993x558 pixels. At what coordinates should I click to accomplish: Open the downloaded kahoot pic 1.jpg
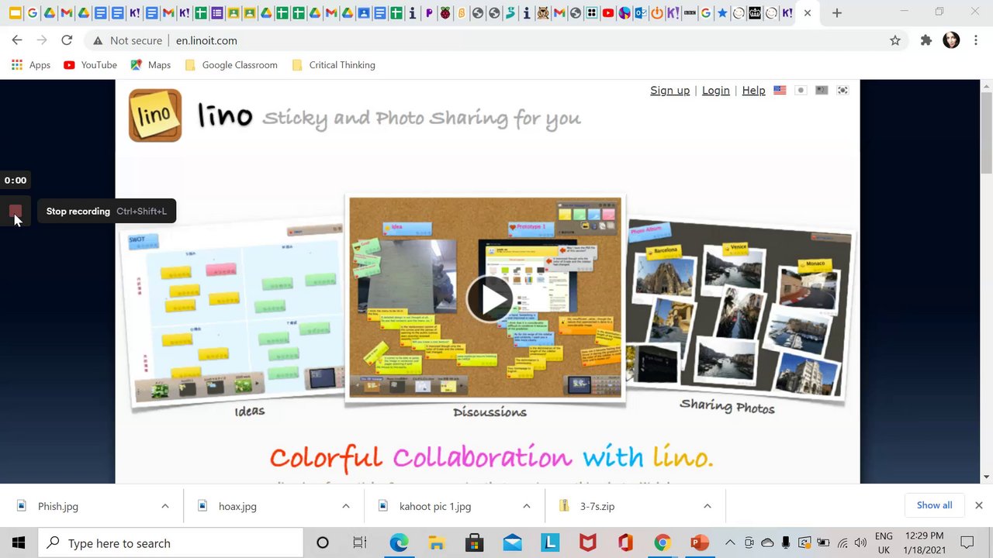pos(434,506)
